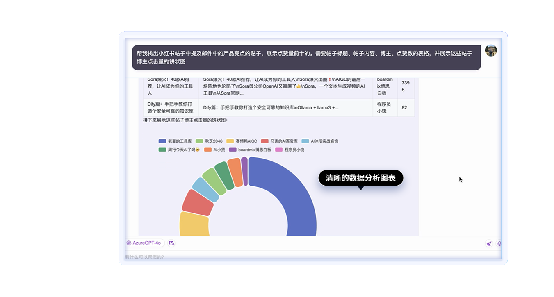Viewport: 554px width, 297px height.
Task: Select the orange donut slice
Action: (235, 172)
